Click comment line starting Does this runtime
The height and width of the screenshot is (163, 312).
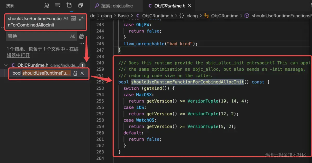(214, 63)
